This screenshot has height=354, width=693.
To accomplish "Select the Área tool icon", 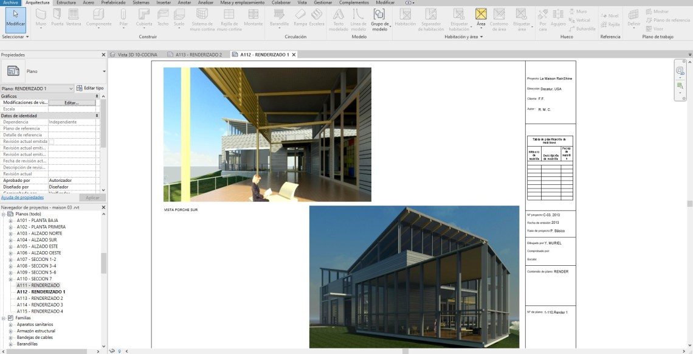I will pos(481,15).
